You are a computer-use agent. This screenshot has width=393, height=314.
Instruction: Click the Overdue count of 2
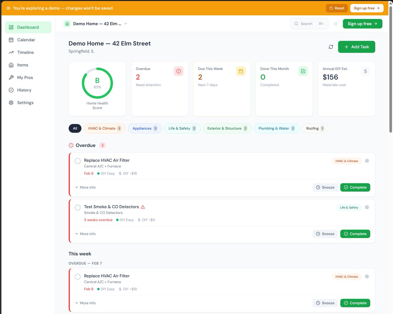coord(138,77)
